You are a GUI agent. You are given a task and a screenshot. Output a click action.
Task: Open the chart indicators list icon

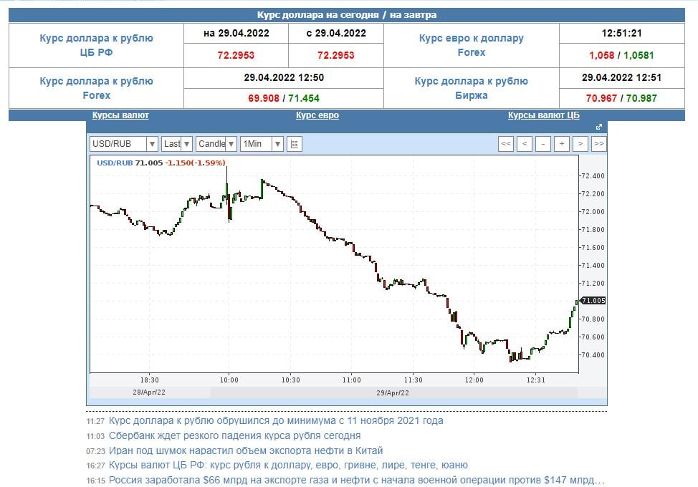coord(293,143)
